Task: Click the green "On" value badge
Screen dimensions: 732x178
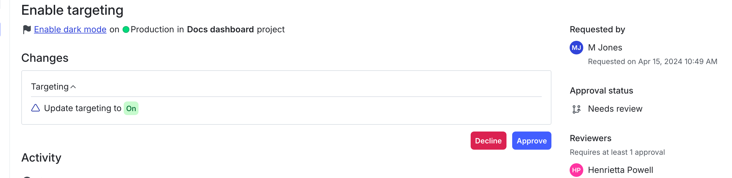Action: (x=131, y=108)
